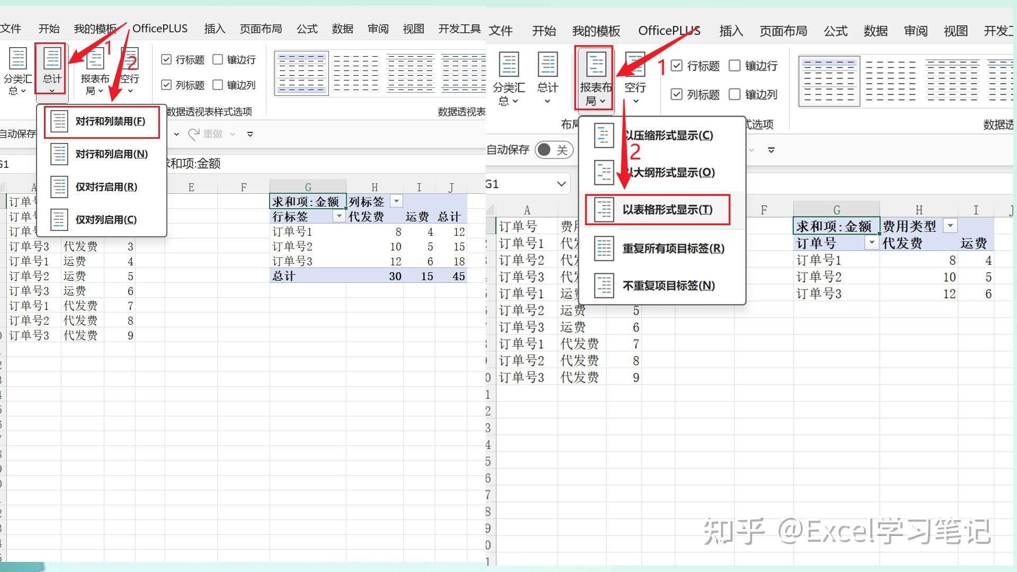Expand the Name Box dropdown showing G1
Image resolution: width=1017 pixels, height=572 pixels.
[561, 184]
